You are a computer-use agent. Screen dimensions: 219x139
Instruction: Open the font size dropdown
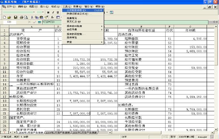pyautogui.click(x=43, y=12)
